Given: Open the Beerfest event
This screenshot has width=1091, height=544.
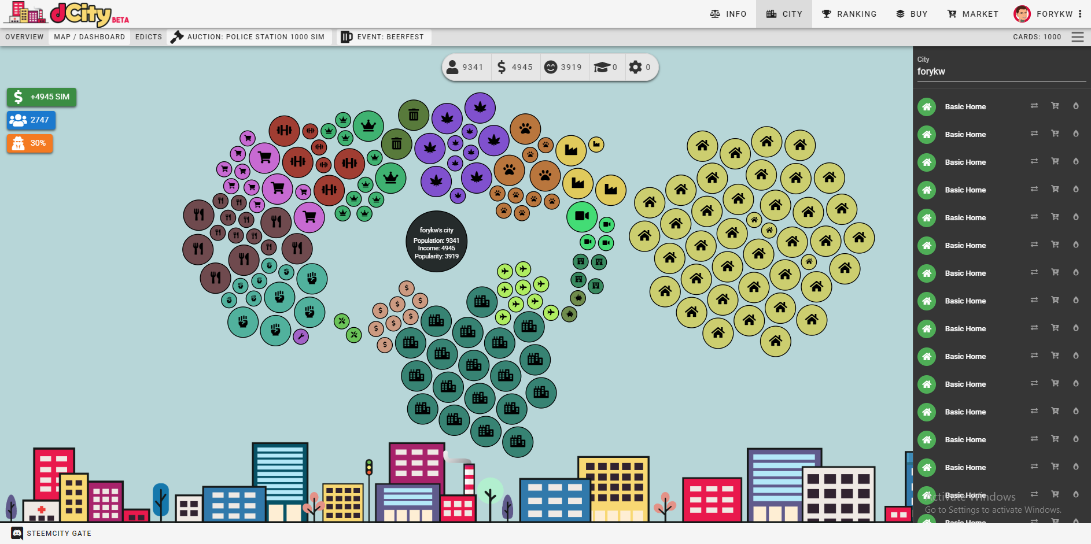Looking at the screenshot, I should click(x=383, y=37).
